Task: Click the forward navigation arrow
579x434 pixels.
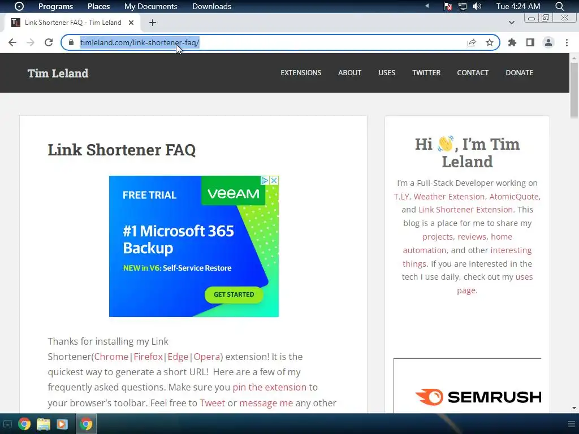Action: pos(31,42)
